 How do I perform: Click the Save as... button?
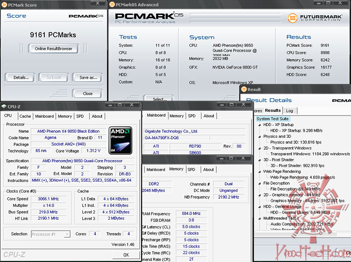pyautogui.click(x=88, y=77)
